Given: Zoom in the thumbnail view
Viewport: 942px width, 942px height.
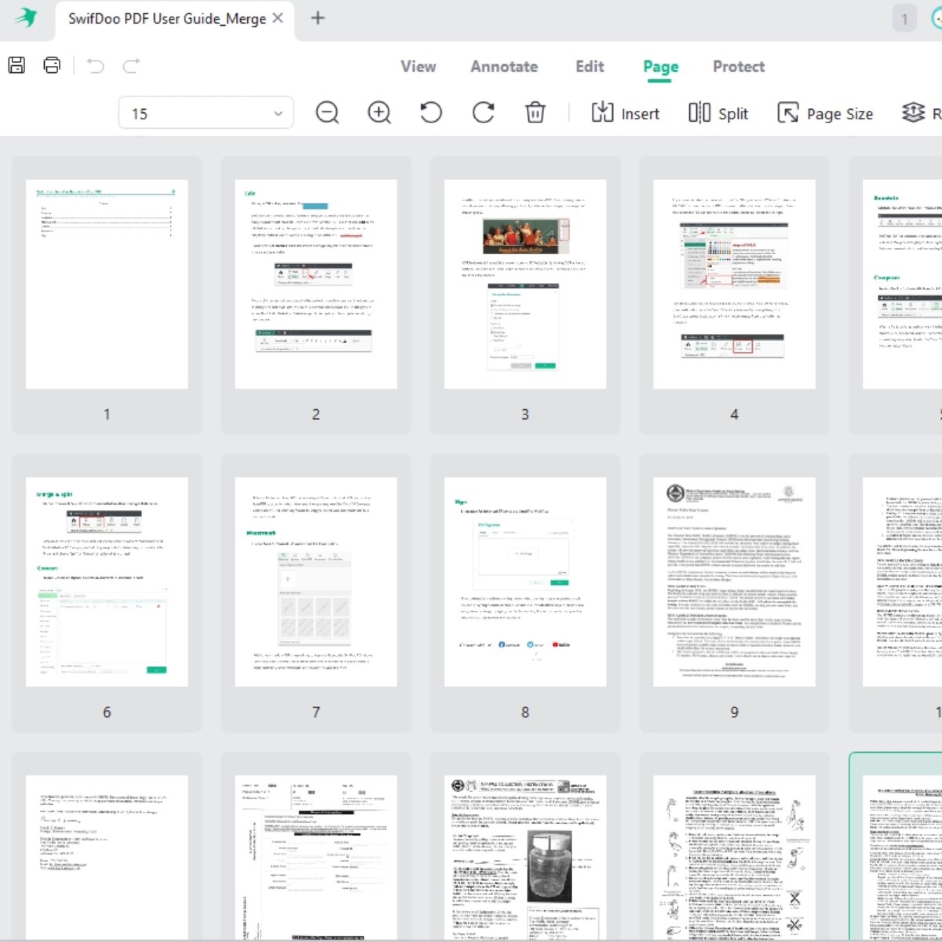Looking at the screenshot, I should [379, 112].
